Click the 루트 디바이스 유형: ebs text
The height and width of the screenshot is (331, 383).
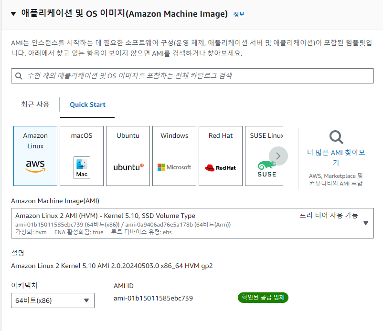pyautogui.click(x=141, y=232)
